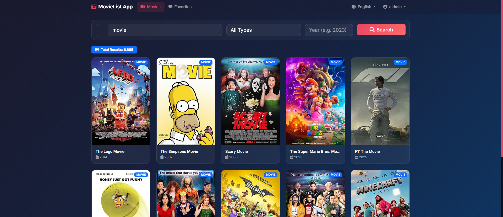The height and width of the screenshot is (217, 503).
Task: Open the poster captioned 'The movie that dares you'
Action: click(x=186, y=194)
